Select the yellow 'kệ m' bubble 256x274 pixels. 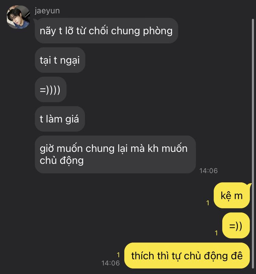pyautogui.click(x=232, y=195)
